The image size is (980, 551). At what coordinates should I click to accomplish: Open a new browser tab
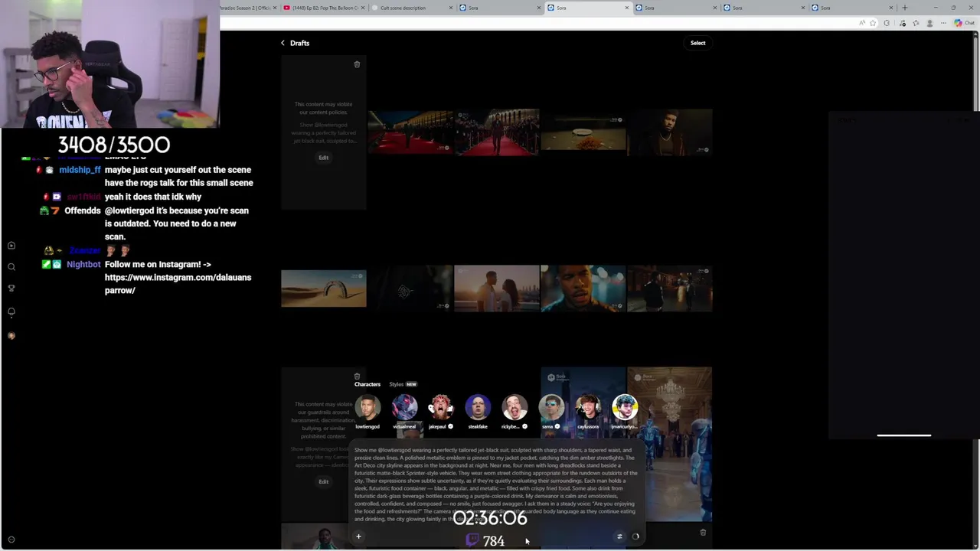point(904,8)
